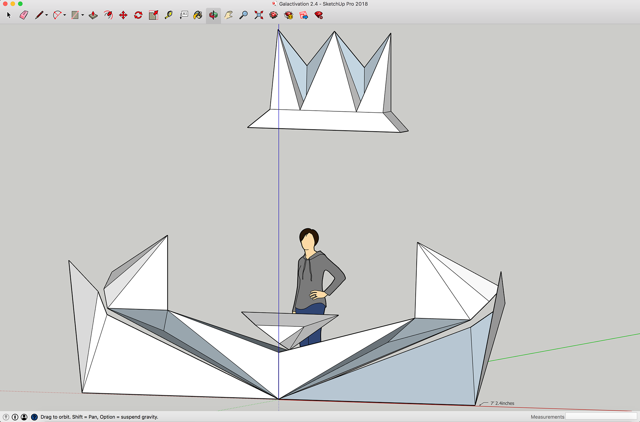Choose the pink Eraser tool
This screenshot has height=422, width=640.
pyautogui.click(x=24, y=15)
